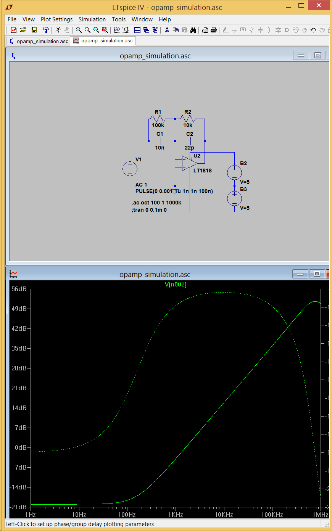
Task: Click the Cut scissors icon
Action: point(167,30)
